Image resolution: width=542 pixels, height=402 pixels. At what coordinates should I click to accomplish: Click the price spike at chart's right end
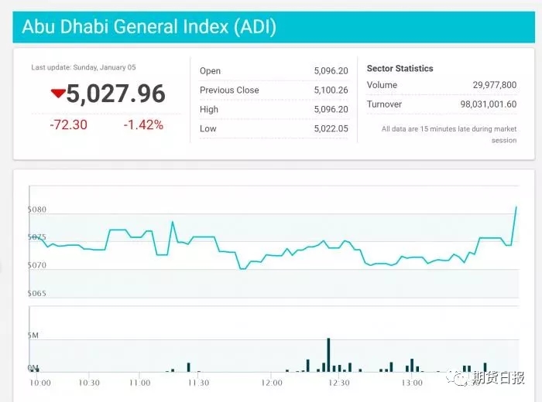coord(516,207)
